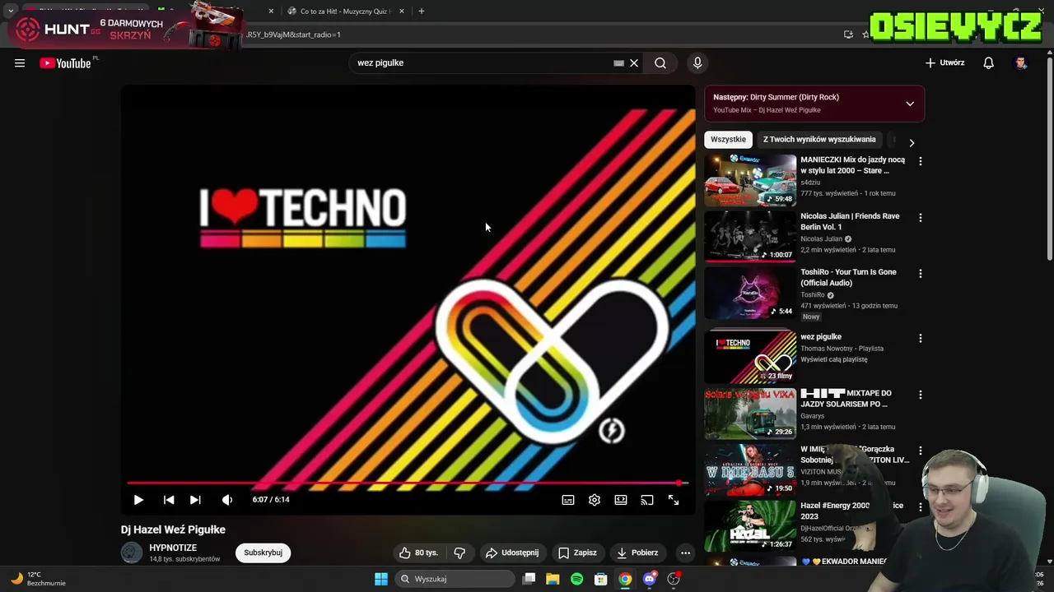Viewport: 1054px width, 592px height.
Task: Skip to the next video
Action: click(195, 499)
